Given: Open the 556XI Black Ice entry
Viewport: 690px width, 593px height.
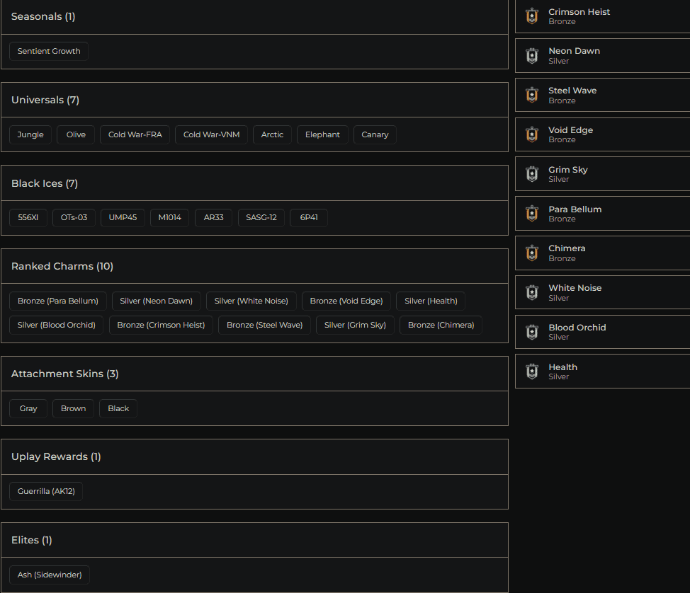Looking at the screenshot, I should (28, 218).
